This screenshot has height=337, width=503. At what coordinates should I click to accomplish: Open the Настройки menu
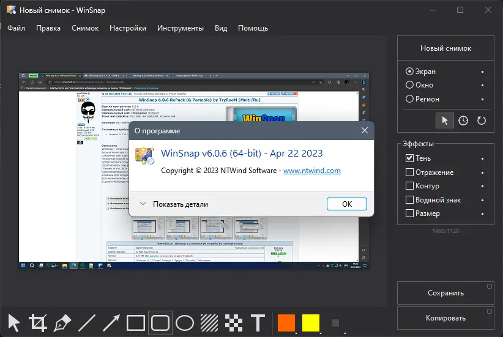coord(128,28)
